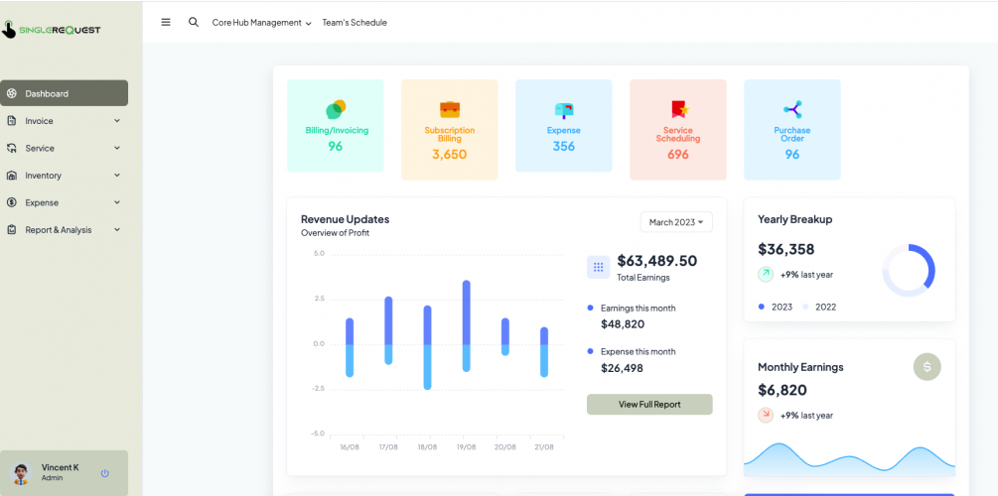Viewport: 998px width, 496px height.
Task: Select Dashboard in the sidebar
Action: click(x=65, y=93)
